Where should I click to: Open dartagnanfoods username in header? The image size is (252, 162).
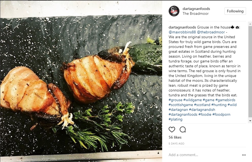pos(196,9)
